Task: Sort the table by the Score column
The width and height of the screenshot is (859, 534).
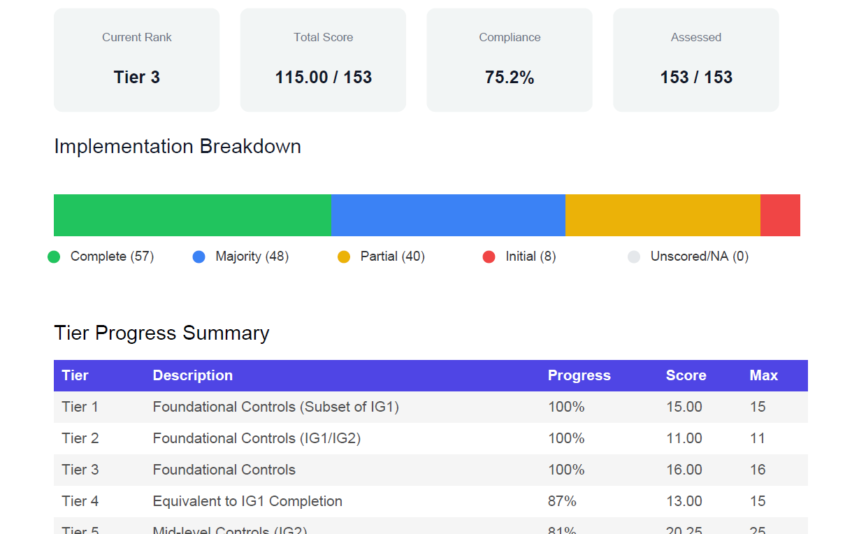Action: [x=686, y=375]
